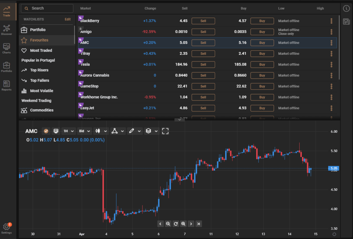Image resolution: width=353 pixels, height=239 pixels.
Task: Open the 1H timeframe dropdown
Action: pos(68,131)
